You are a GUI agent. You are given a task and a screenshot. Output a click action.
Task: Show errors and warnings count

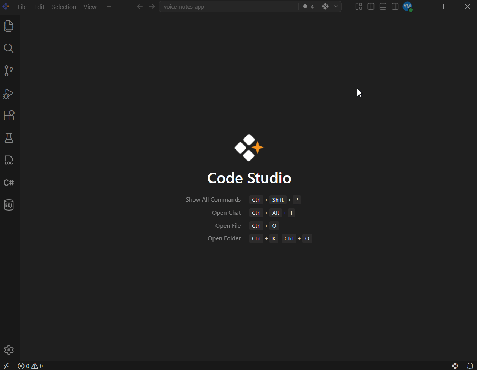[x=30, y=366]
